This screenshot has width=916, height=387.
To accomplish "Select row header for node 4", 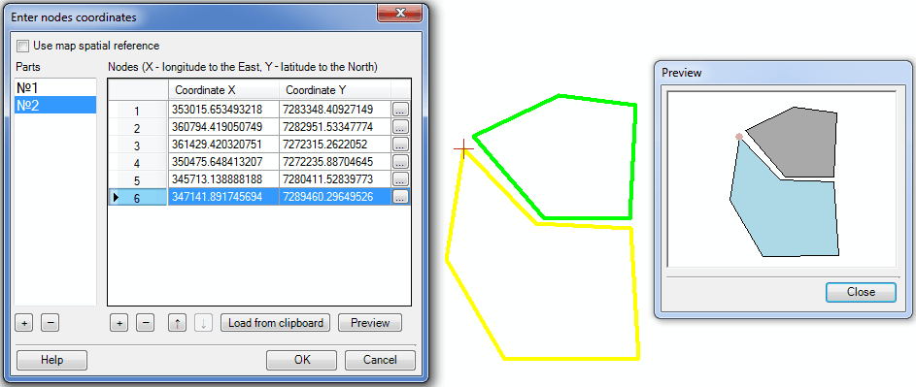I will pos(138,162).
